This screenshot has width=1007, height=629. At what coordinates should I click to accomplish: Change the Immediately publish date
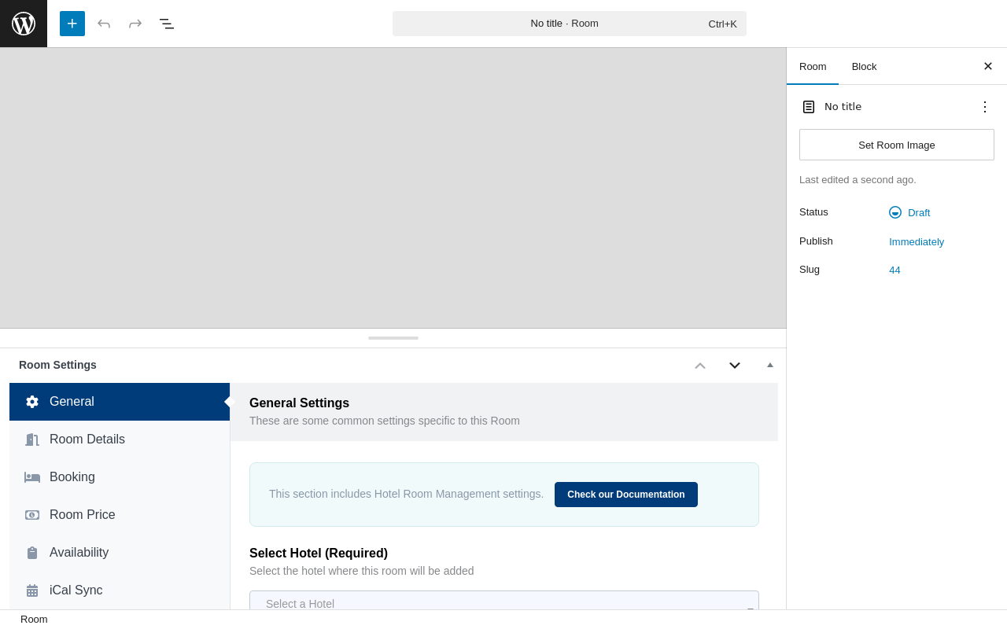click(917, 242)
